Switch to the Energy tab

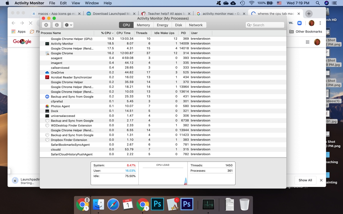[162, 25]
